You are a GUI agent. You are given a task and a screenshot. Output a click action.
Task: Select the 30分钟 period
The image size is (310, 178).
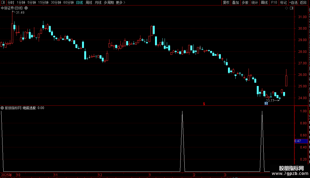pyautogui.click(x=56, y=2)
